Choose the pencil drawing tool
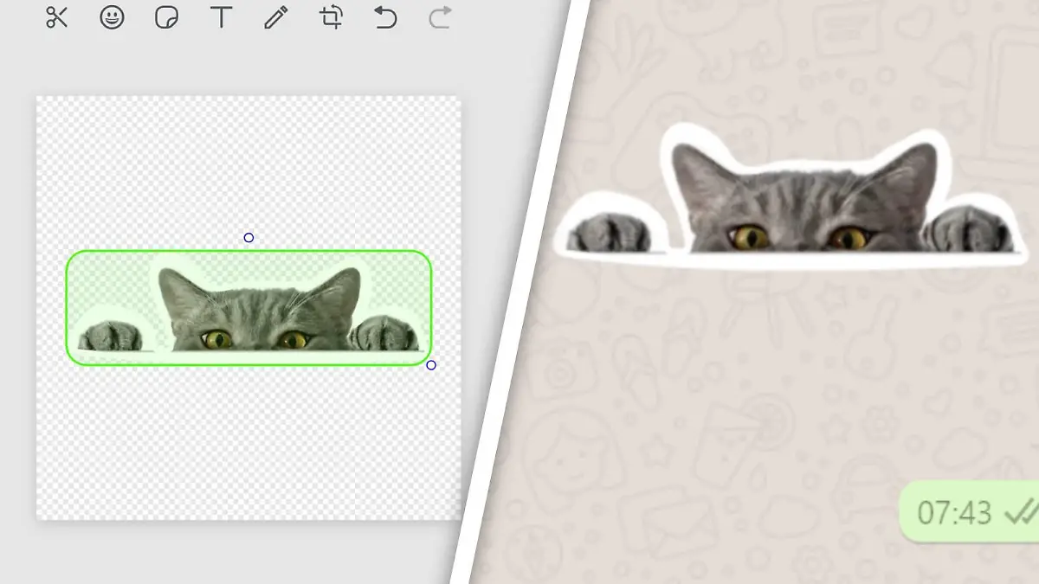The height and width of the screenshot is (584, 1039). click(x=276, y=17)
